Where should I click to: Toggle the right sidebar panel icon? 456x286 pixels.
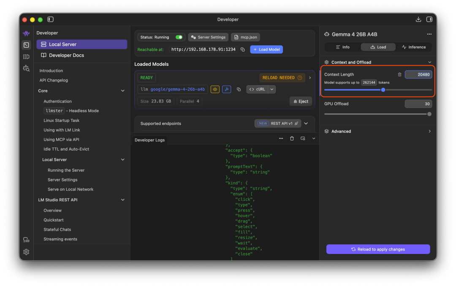pyautogui.click(x=429, y=19)
